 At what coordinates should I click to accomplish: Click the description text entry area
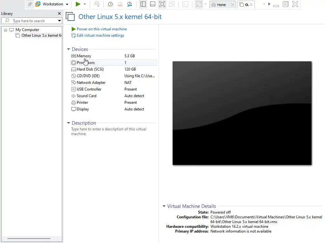[109, 131]
